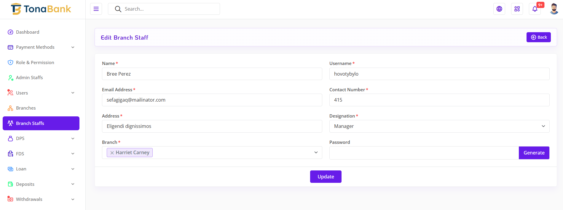The height and width of the screenshot is (210, 563).
Task: Open the notifications bell icon
Action: [x=535, y=9]
